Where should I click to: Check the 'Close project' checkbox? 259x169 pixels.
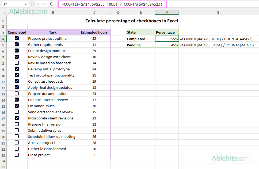[x=17, y=155]
